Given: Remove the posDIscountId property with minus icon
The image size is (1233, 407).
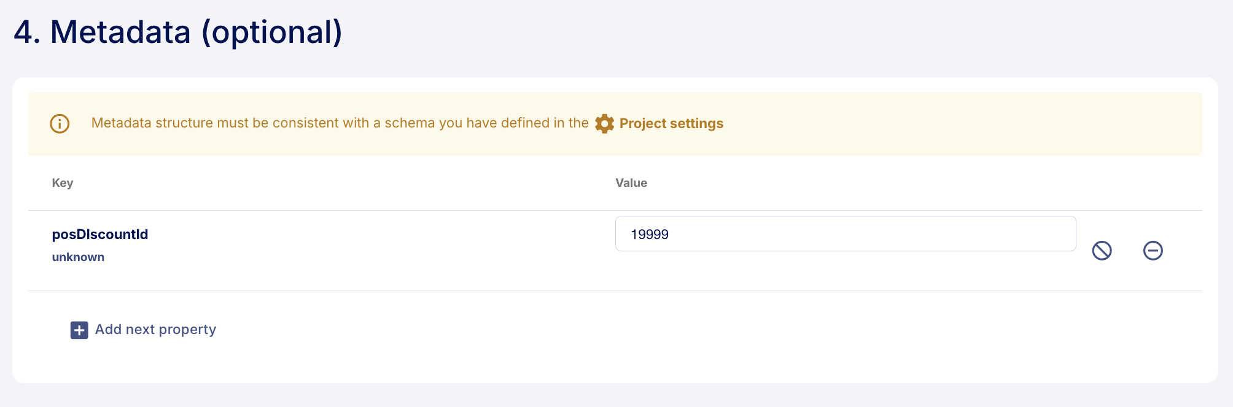Looking at the screenshot, I should click(1153, 250).
